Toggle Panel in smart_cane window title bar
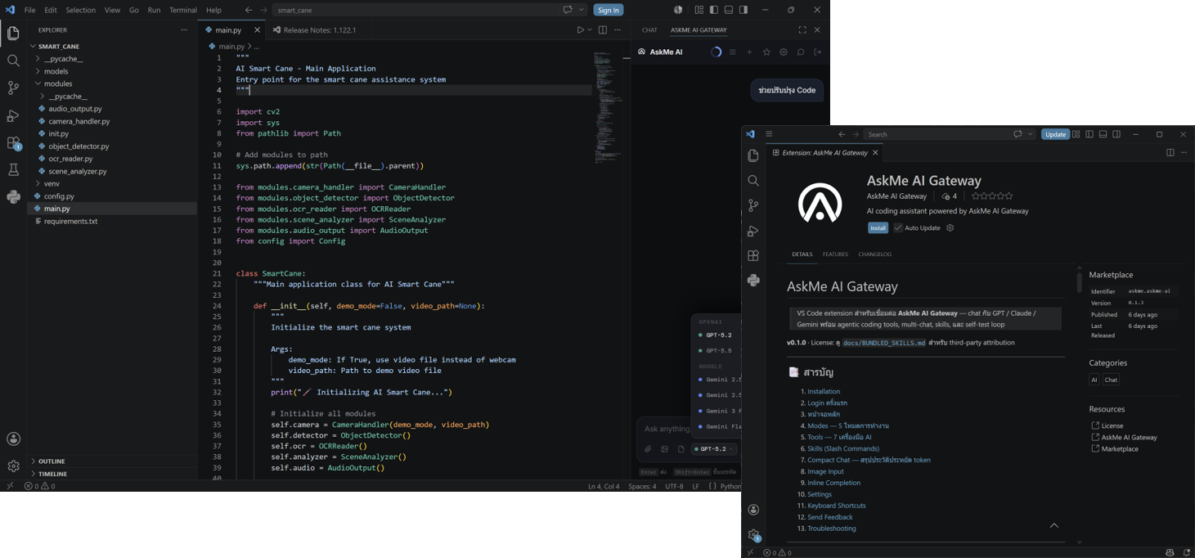 [729, 10]
